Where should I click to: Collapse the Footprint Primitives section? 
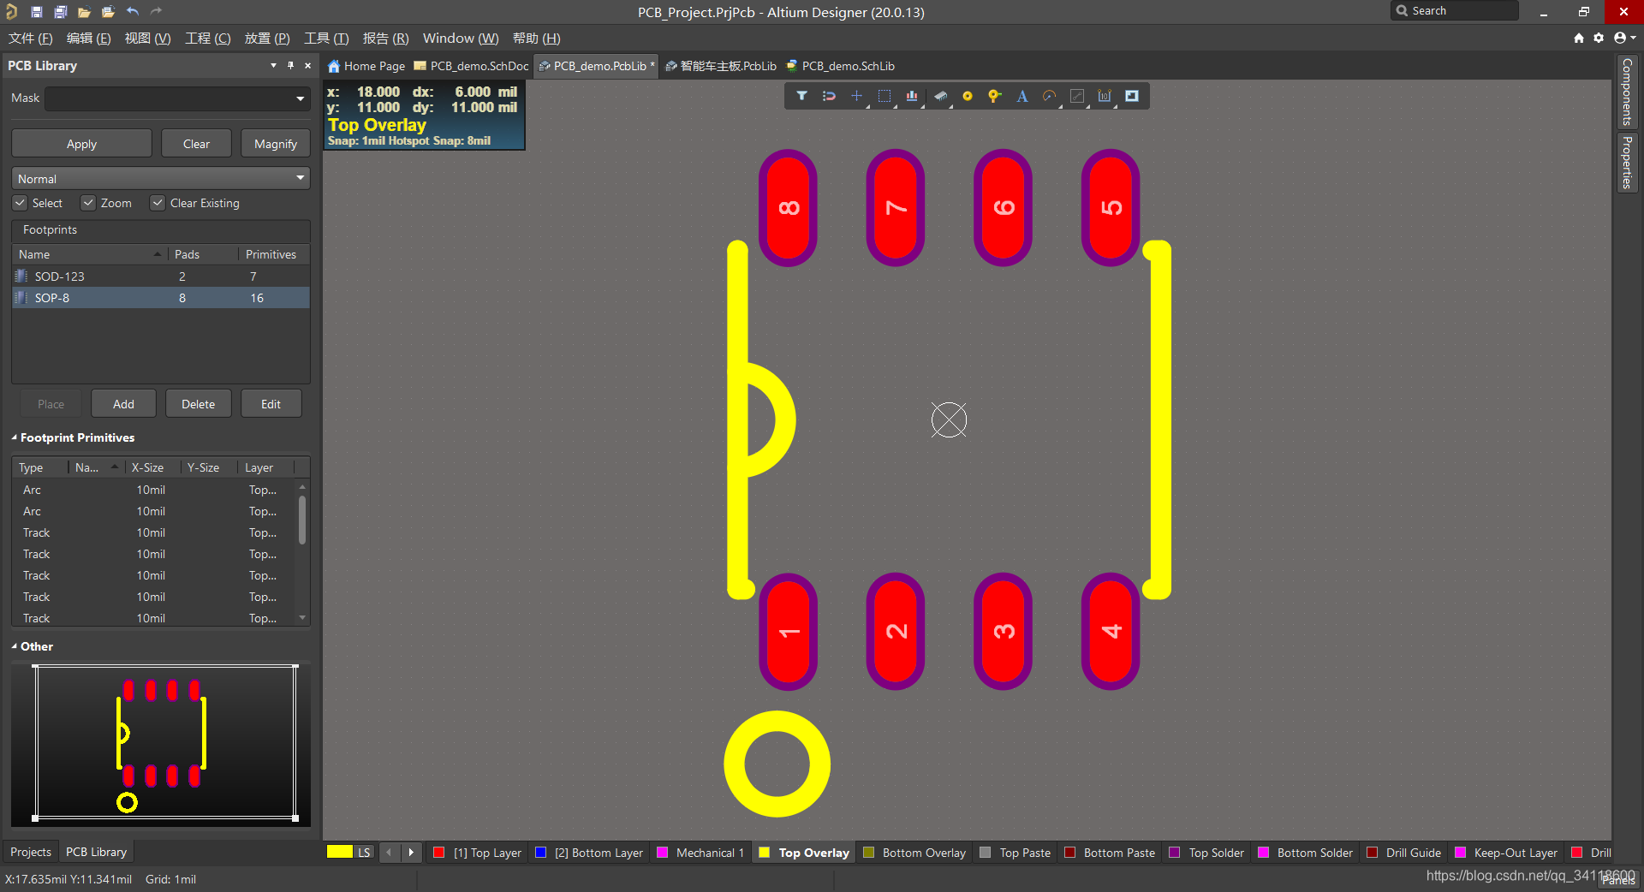[x=15, y=437]
